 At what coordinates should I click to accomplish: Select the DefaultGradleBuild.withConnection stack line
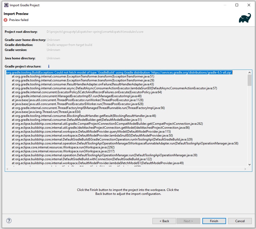(x=82, y=159)
